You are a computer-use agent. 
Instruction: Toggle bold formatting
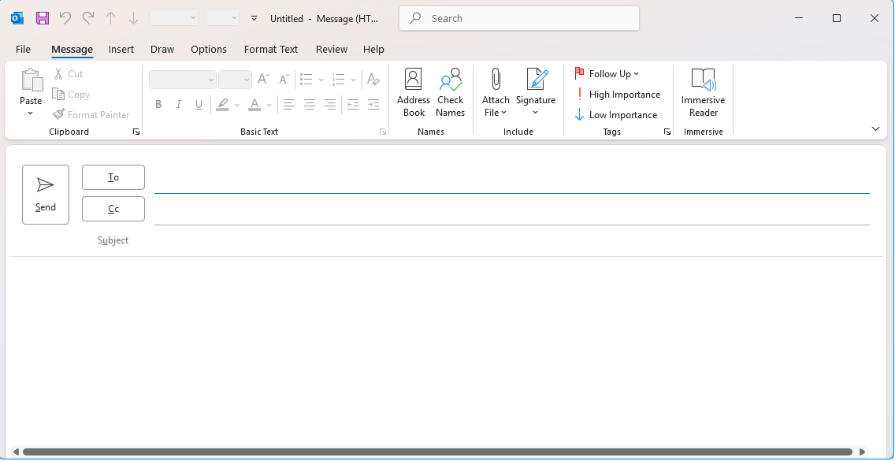[x=158, y=104]
